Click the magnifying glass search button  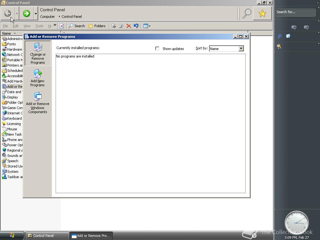pyautogui.click(x=247, y=13)
